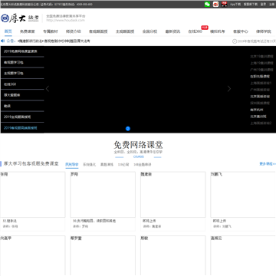Advance banner with right arrow

[229, 89]
